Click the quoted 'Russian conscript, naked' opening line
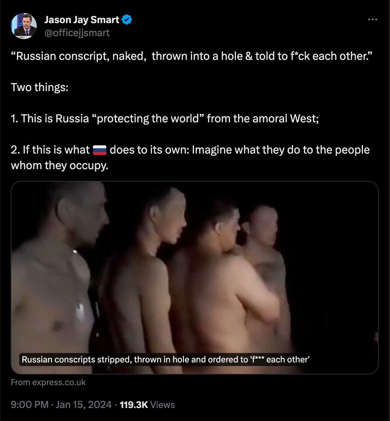The image size is (390, 421). click(x=191, y=56)
